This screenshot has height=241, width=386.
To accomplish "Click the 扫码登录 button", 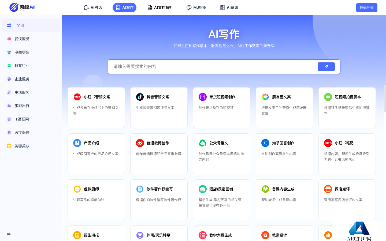I will 367,7.
